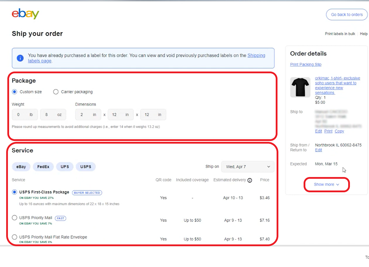Select the Custom size radio button
This screenshot has height=267, width=369.
pyautogui.click(x=15, y=92)
